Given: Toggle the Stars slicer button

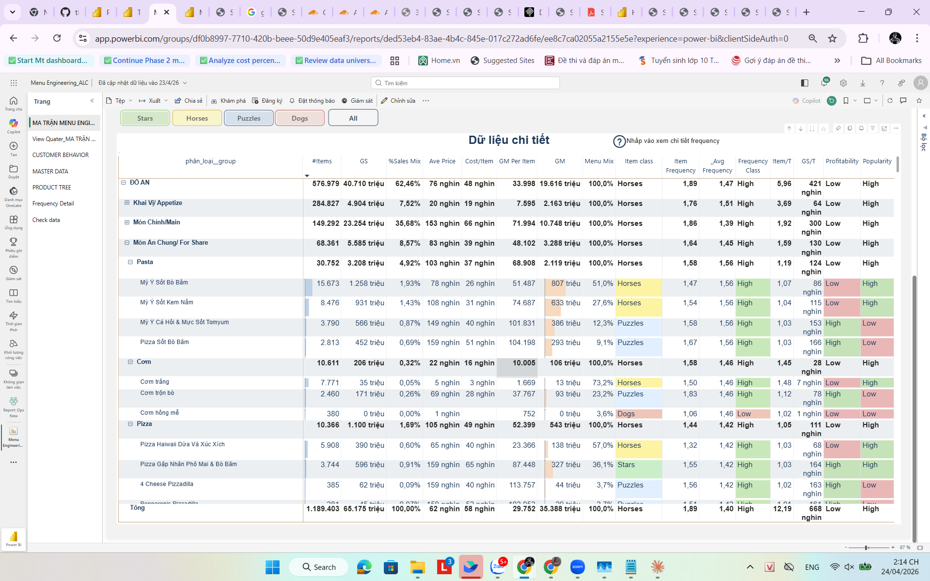Looking at the screenshot, I should 145,118.
